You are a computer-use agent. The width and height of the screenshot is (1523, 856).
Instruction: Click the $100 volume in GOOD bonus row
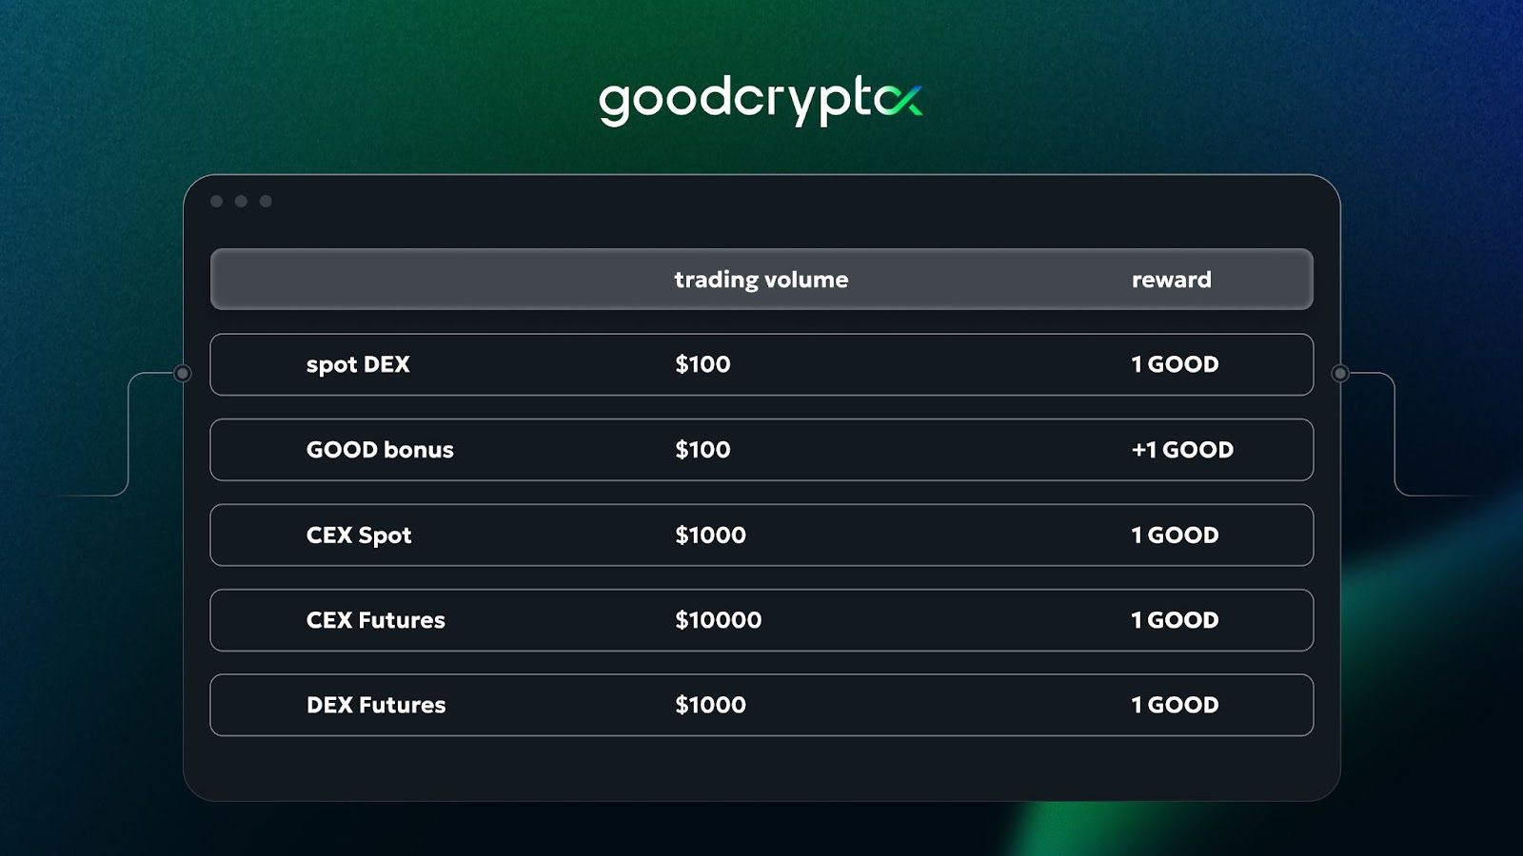(702, 450)
